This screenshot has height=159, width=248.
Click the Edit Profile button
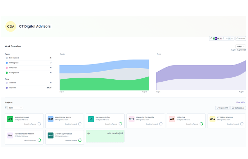click(240, 38)
